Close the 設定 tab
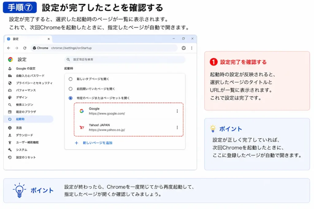The width and height of the screenshot is (314, 209). click(x=49, y=39)
